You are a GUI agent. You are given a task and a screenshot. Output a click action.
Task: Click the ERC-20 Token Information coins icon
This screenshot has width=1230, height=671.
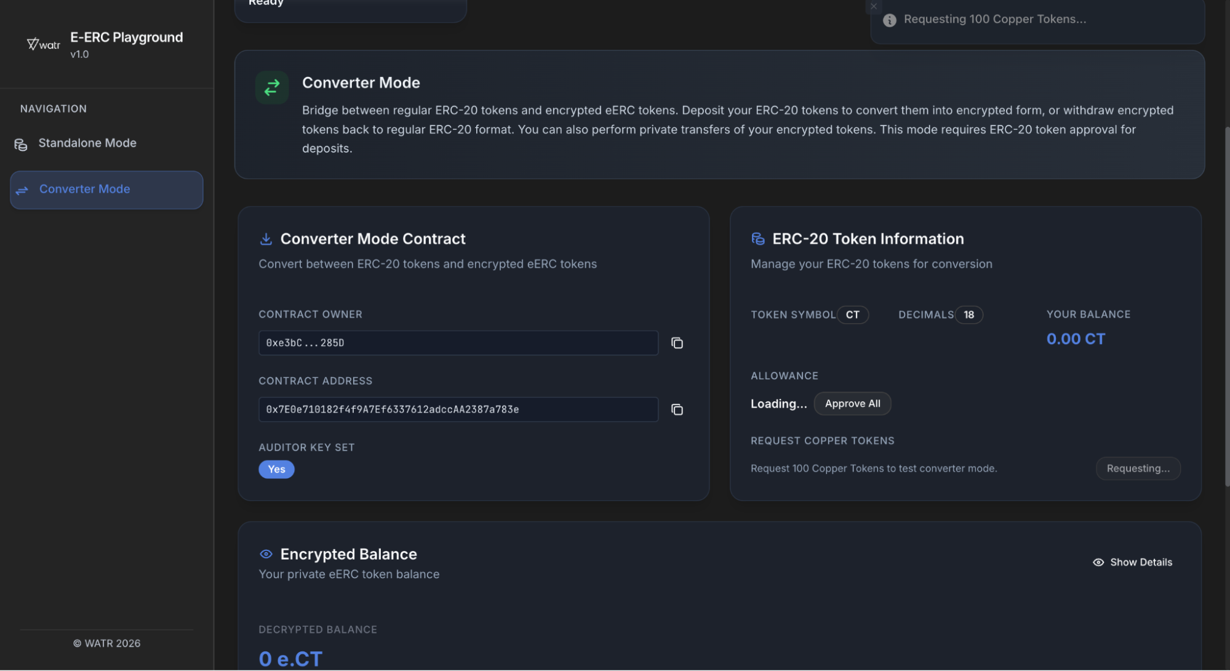click(x=757, y=239)
